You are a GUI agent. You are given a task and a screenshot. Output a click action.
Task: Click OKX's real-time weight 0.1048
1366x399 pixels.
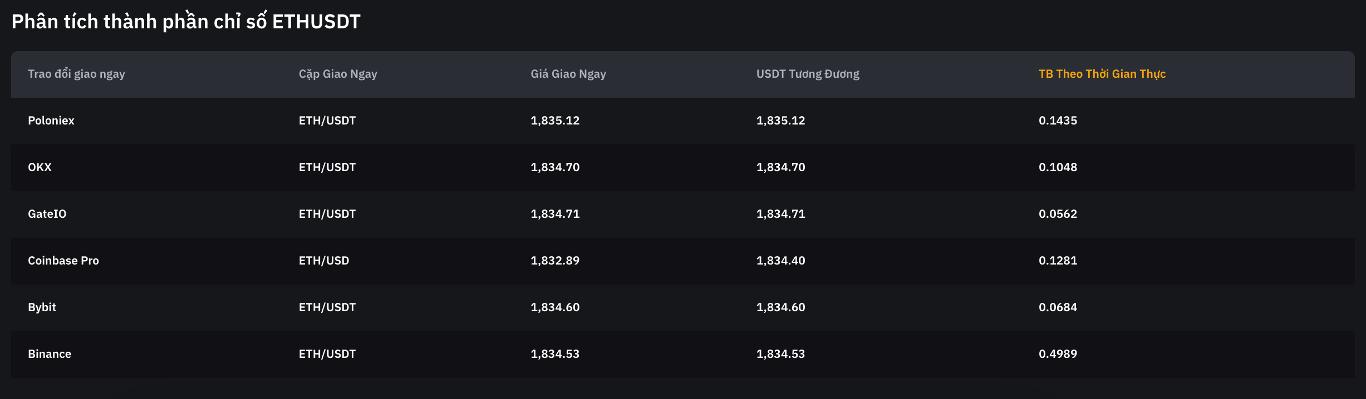coord(1058,167)
